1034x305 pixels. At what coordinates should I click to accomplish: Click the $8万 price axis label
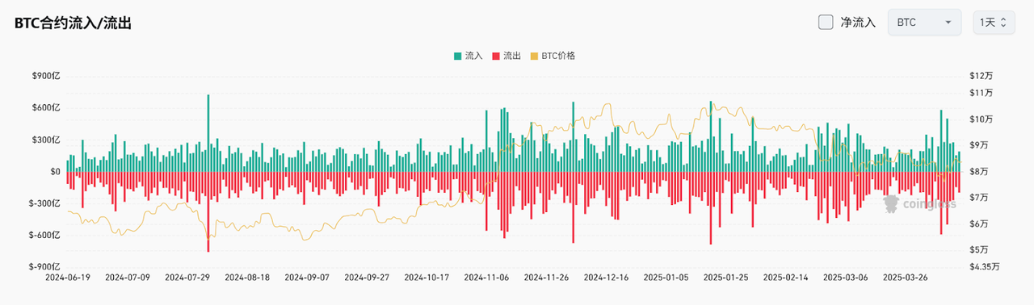(978, 172)
